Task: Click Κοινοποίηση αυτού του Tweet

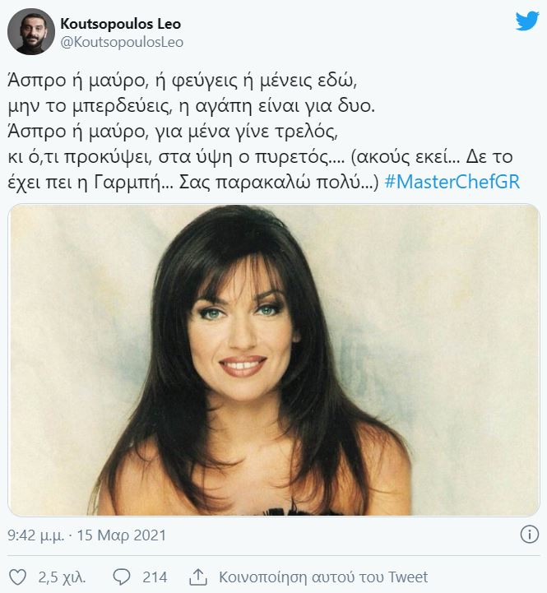Action: point(323,577)
